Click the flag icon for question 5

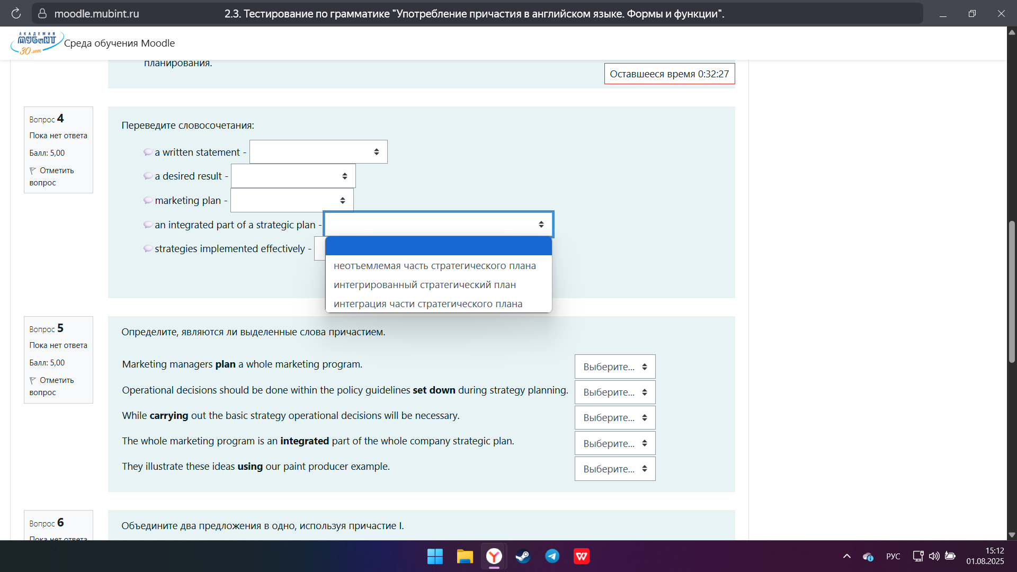tap(33, 380)
